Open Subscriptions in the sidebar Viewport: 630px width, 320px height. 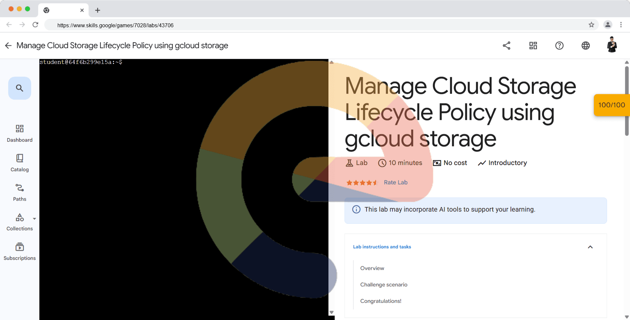[20, 251]
